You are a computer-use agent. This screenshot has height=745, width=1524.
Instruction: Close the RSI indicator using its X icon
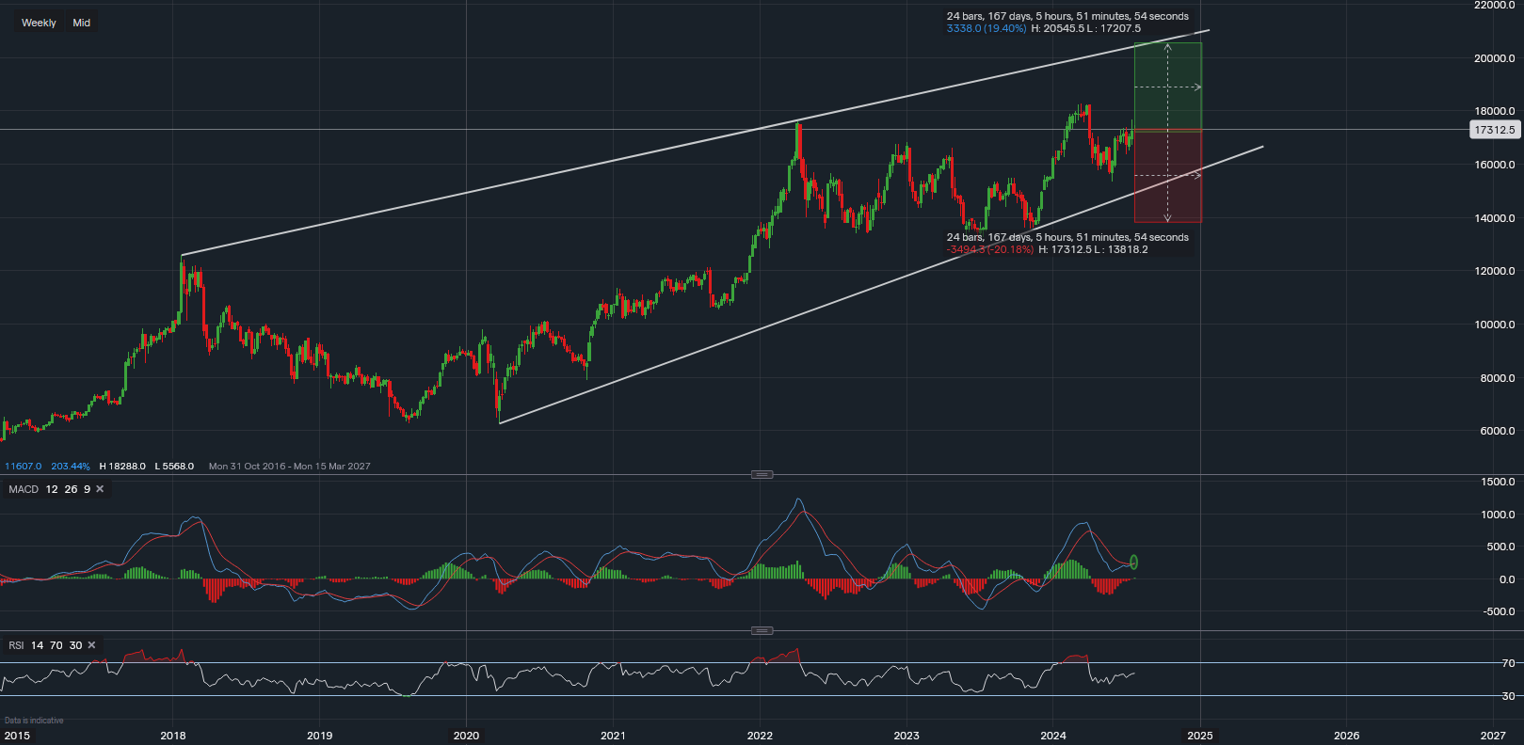[x=91, y=645]
